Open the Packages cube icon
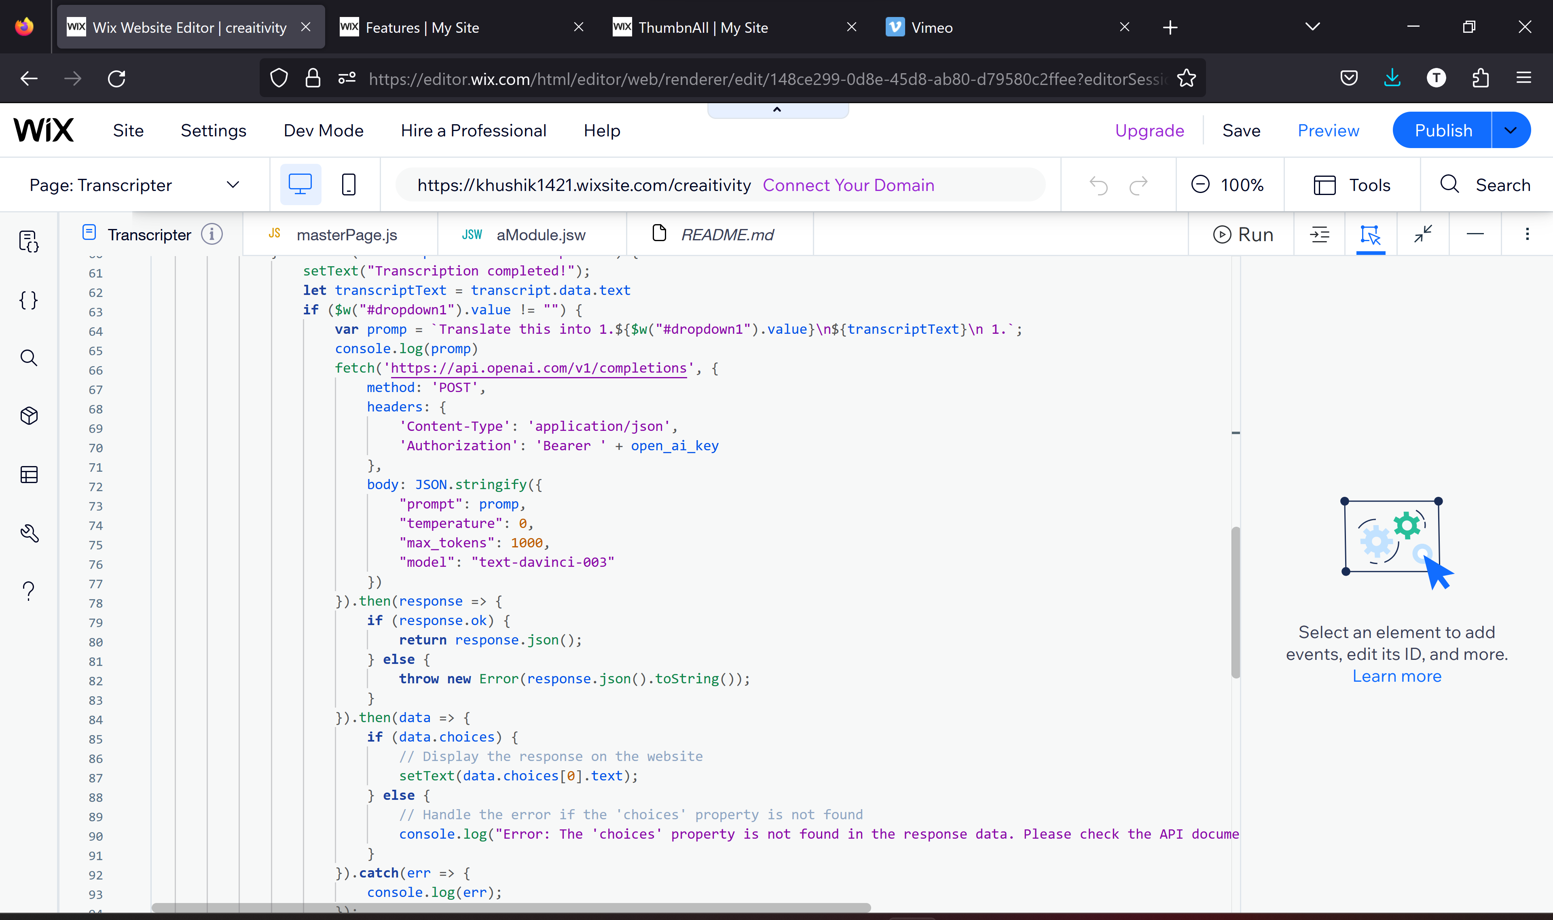 point(28,415)
